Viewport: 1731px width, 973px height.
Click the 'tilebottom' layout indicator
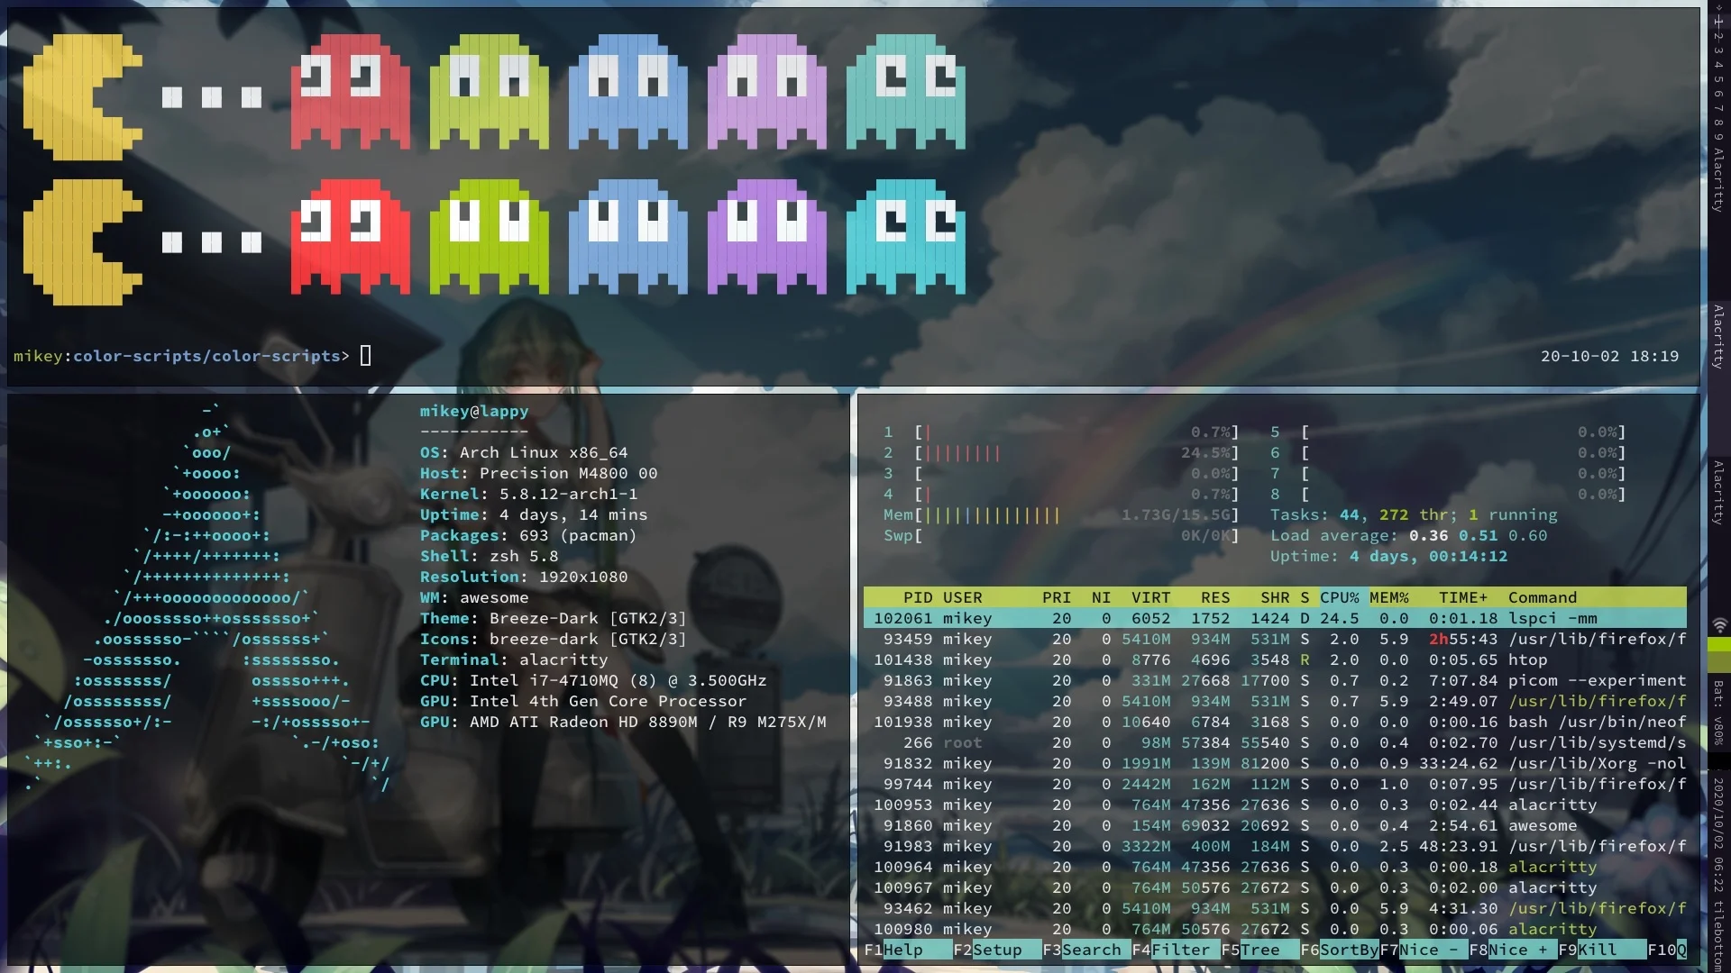pyautogui.click(x=1719, y=935)
